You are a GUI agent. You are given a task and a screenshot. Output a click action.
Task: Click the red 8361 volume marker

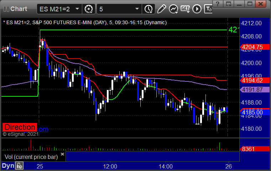255,149
